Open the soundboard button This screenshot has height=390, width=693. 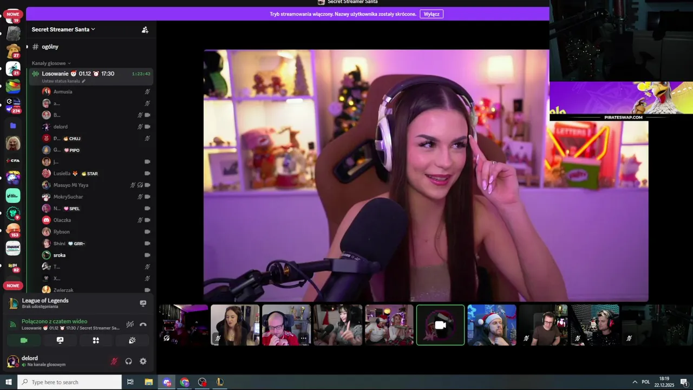pos(132,340)
